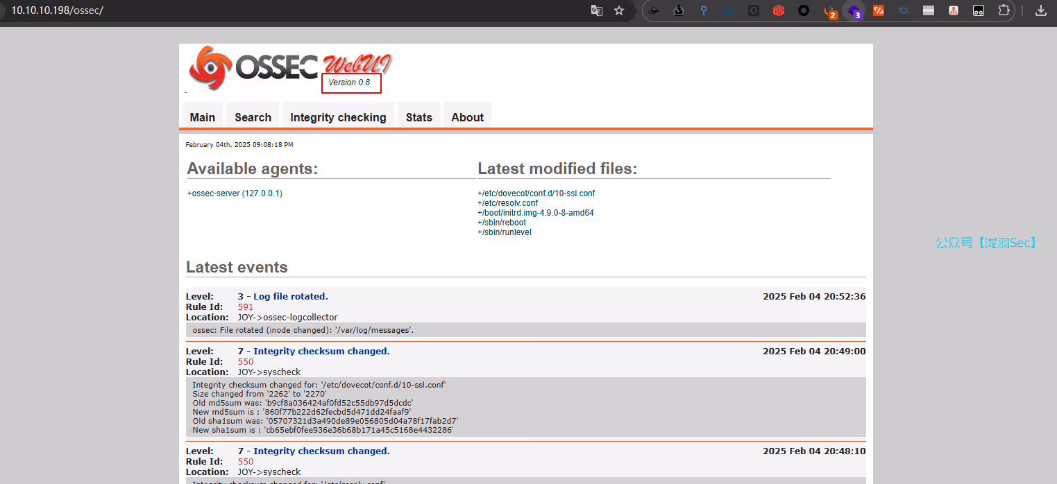Screen dimensions: 1057x484
Task: Open the About tab
Action: pyautogui.click(x=467, y=117)
